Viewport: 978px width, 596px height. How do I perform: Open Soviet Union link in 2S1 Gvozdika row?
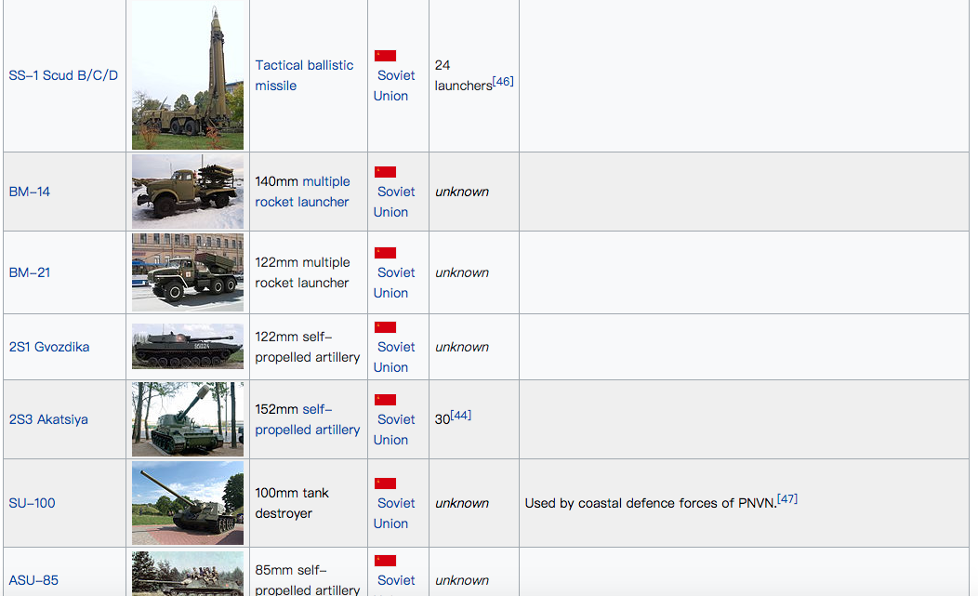click(394, 357)
